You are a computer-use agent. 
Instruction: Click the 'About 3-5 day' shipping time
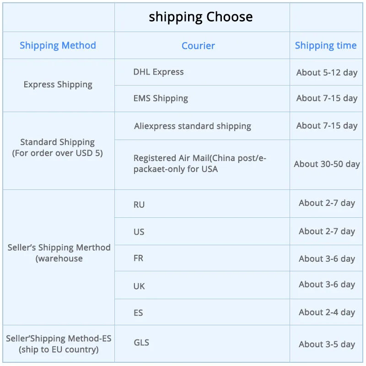(327, 344)
